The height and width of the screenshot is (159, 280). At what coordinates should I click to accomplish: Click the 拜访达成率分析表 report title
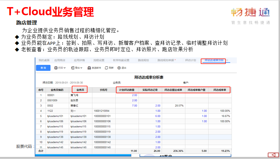pos(149,77)
